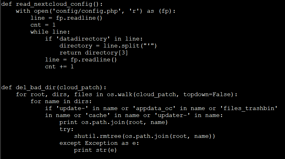
Task: Place cursor on 'config/config.php' string
Action: pyautogui.click(x=87, y=11)
